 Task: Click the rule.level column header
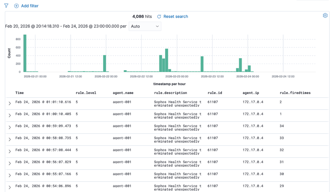[86, 93]
